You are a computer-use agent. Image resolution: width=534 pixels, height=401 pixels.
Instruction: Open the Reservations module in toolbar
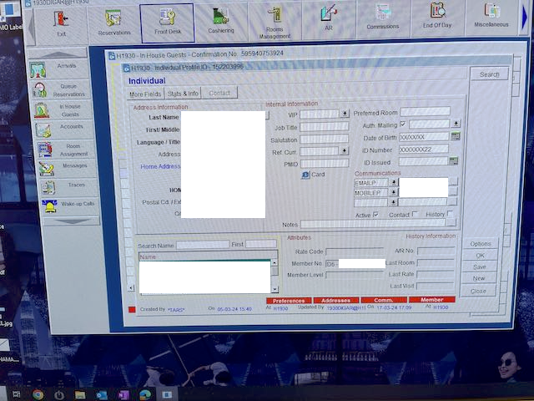pos(113,21)
